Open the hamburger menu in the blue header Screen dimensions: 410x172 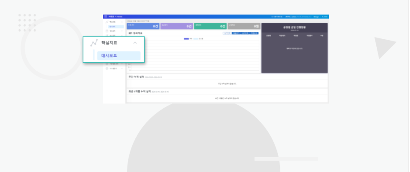(x=106, y=17)
